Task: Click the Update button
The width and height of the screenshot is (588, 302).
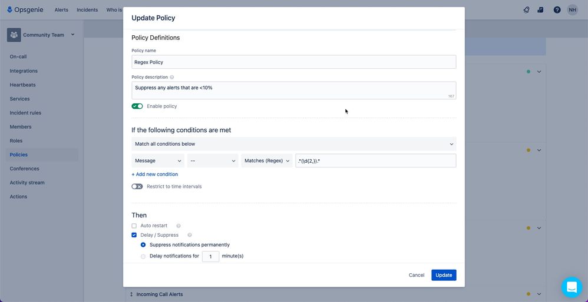Action: 444,275
